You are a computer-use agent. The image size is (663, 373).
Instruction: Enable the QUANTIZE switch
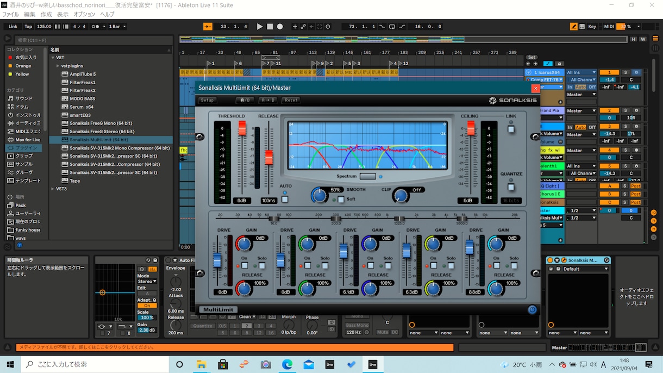511,187
